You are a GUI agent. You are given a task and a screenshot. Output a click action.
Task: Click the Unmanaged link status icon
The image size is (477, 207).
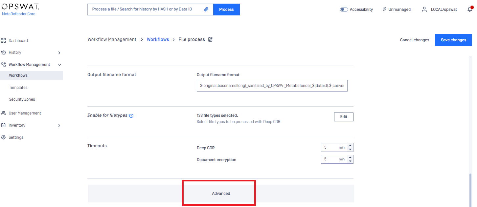point(384,10)
